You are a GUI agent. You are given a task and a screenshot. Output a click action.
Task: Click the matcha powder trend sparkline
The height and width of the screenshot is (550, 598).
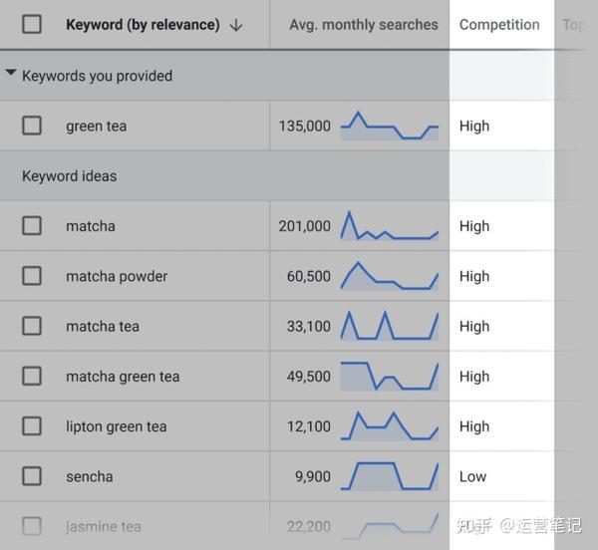[390, 276]
